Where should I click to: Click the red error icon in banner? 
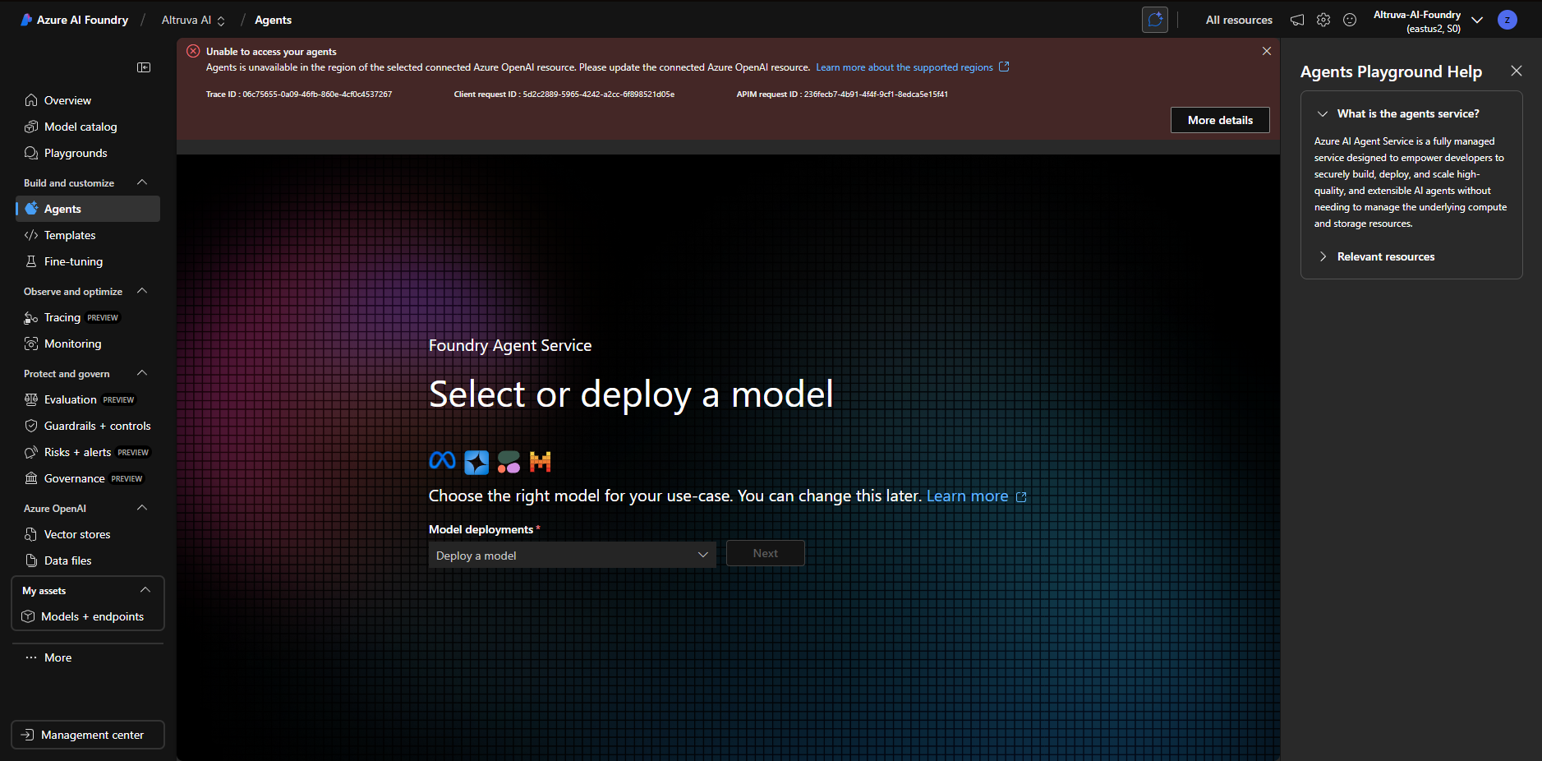click(x=193, y=51)
